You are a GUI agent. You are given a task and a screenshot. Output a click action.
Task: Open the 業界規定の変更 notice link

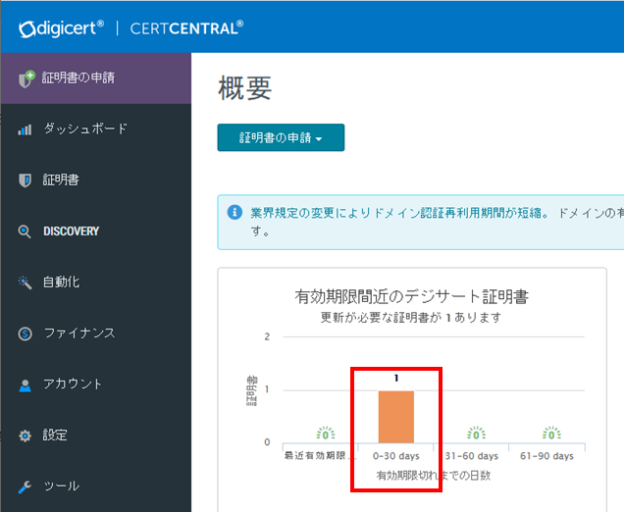pyautogui.click(x=399, y=213)
